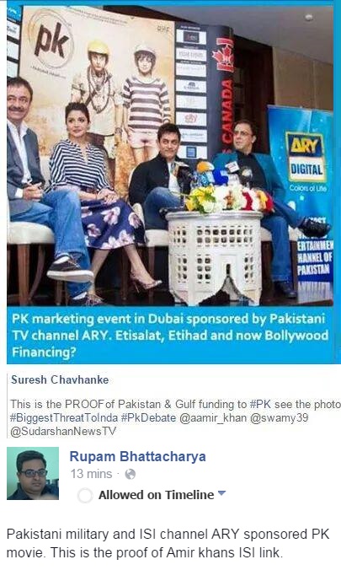Click the @swamy39 mention
This screenshot has height=570, width=341.
[280, 417]
